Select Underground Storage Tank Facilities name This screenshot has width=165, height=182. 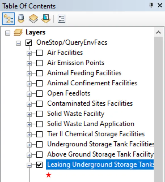tap(100, 144)
